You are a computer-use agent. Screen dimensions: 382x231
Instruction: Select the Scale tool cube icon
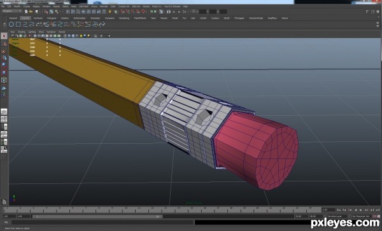4,73
